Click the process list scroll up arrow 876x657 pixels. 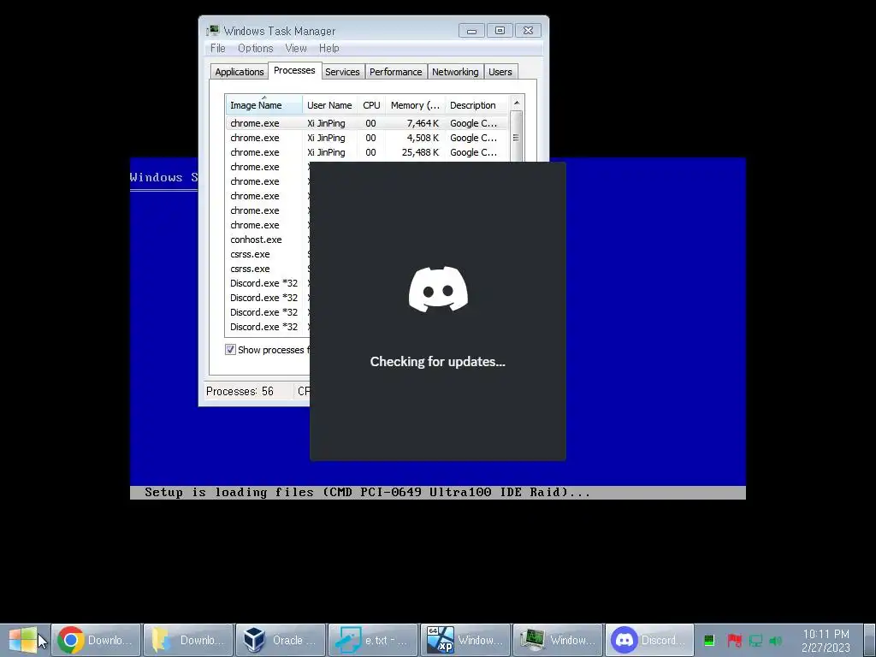coord(517,103)
